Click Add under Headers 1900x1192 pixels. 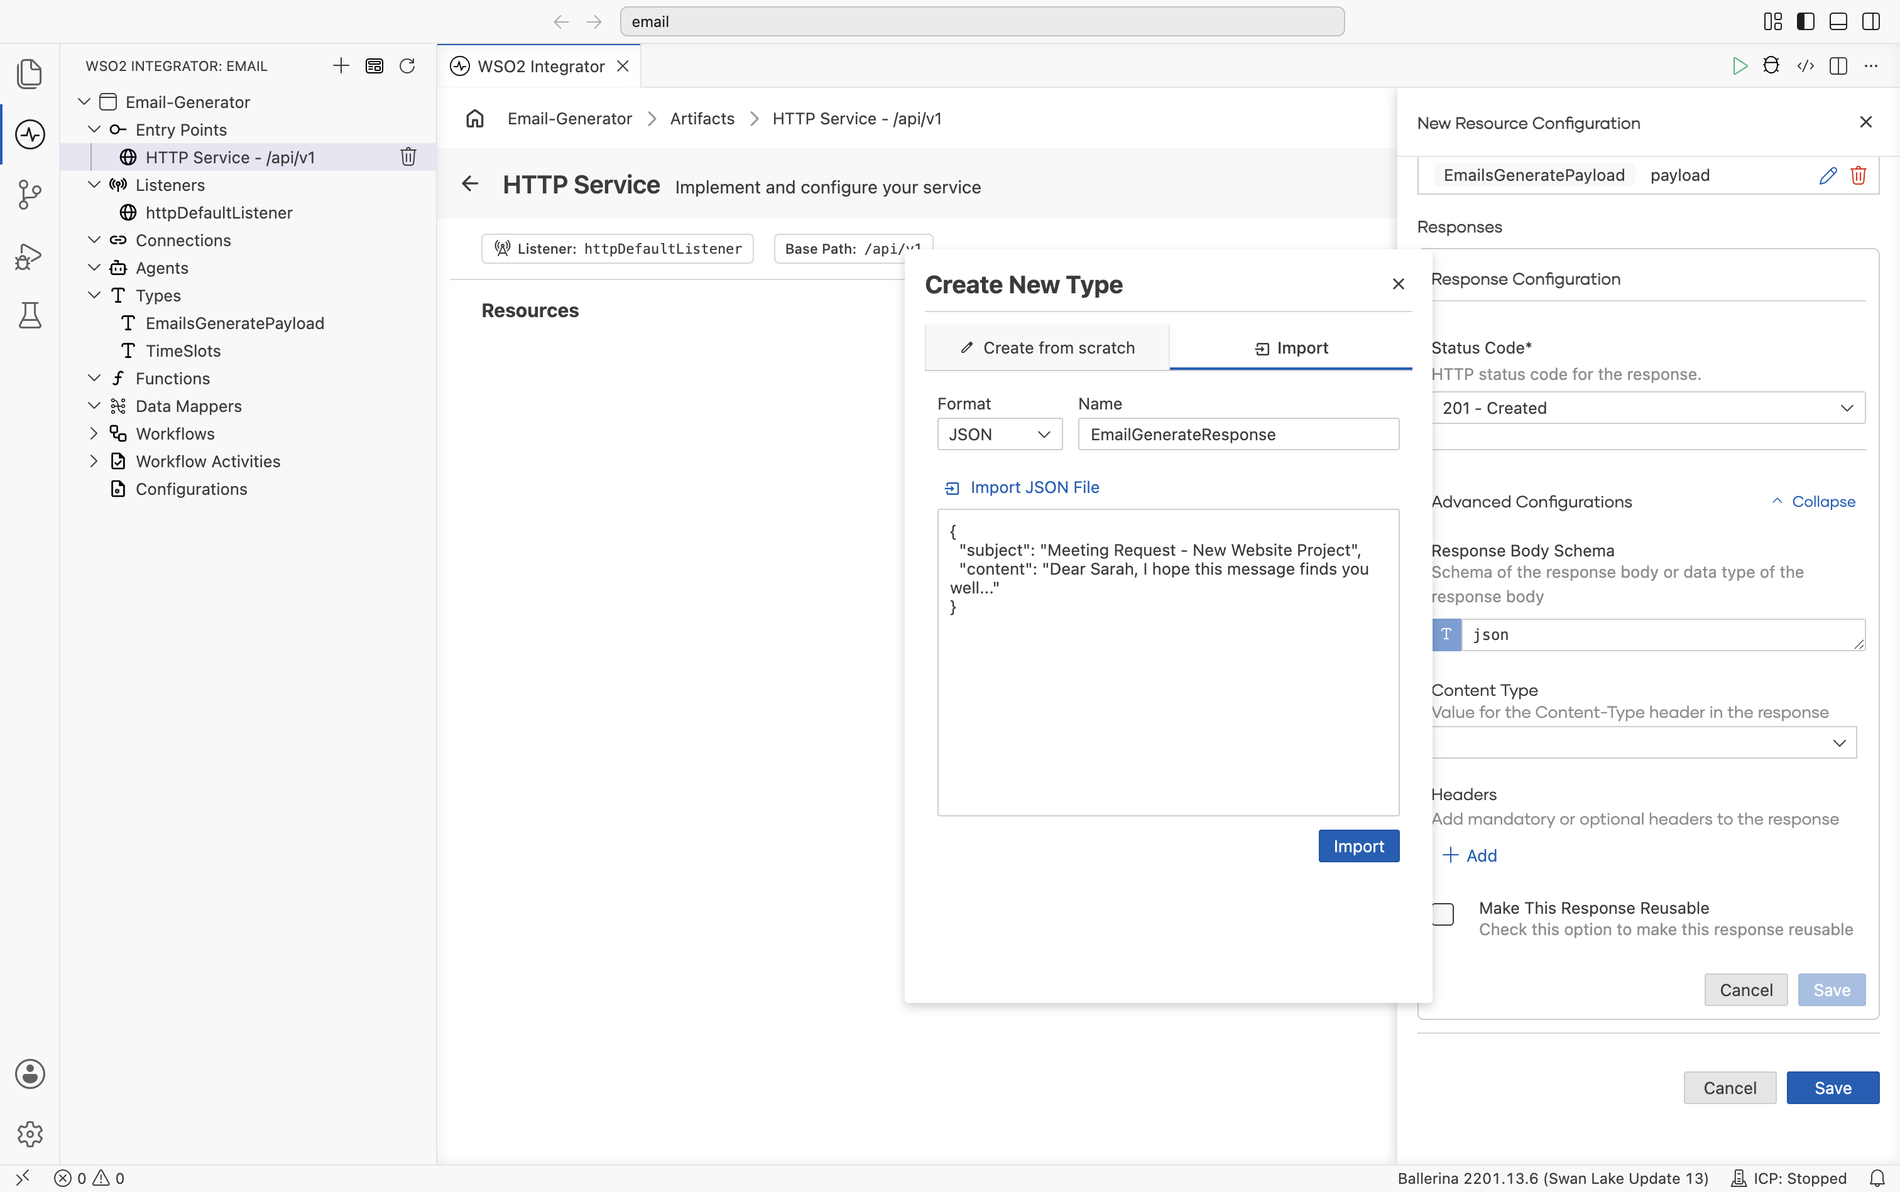[1470, 855]
